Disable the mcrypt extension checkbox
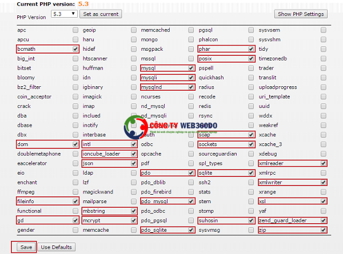 click(x=134, y=220)
